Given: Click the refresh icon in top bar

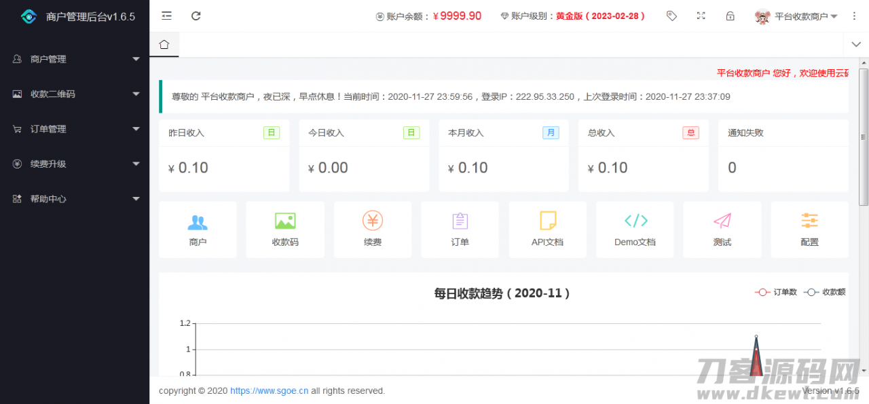Looking at the screenshot, I should [x=196, y=16].
